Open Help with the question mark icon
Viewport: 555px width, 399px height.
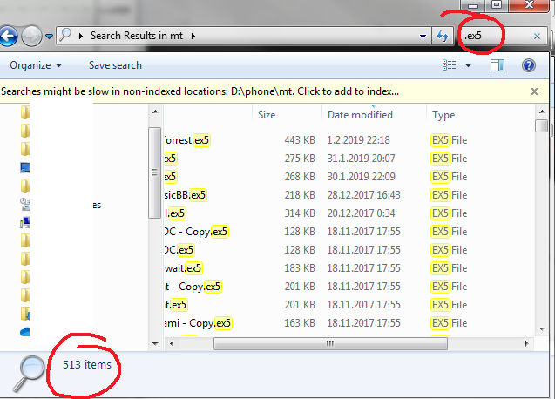pos(529,65)
